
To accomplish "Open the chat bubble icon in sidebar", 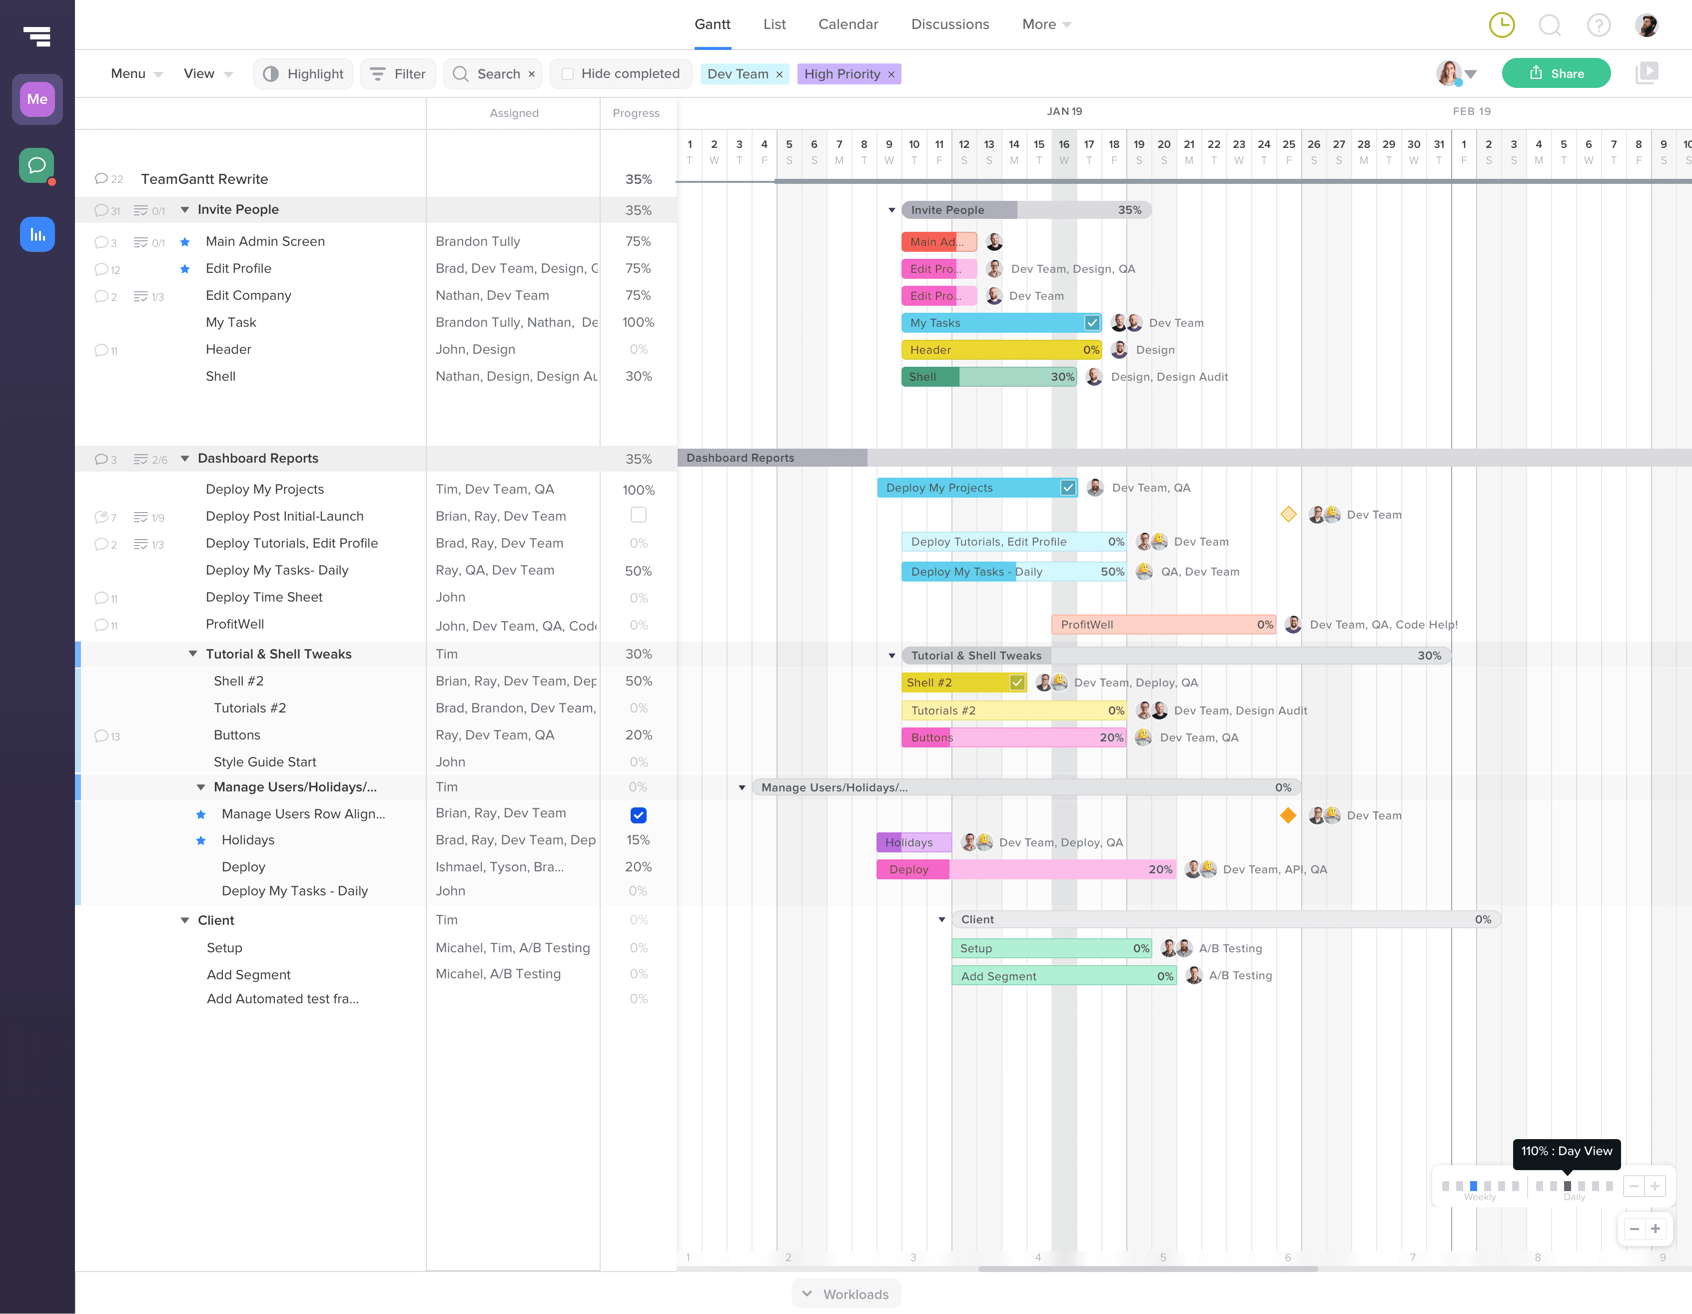I will (36, 165).
